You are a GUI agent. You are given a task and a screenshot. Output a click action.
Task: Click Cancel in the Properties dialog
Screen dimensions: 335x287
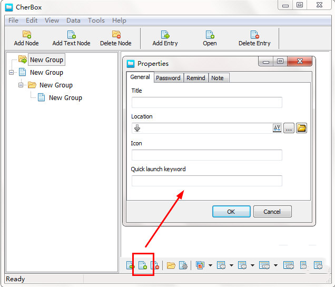click(272, 212)
